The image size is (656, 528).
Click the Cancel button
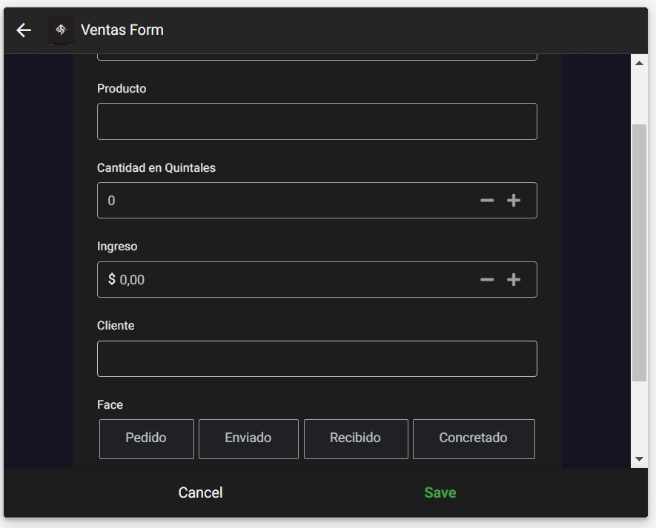[199, 492]
